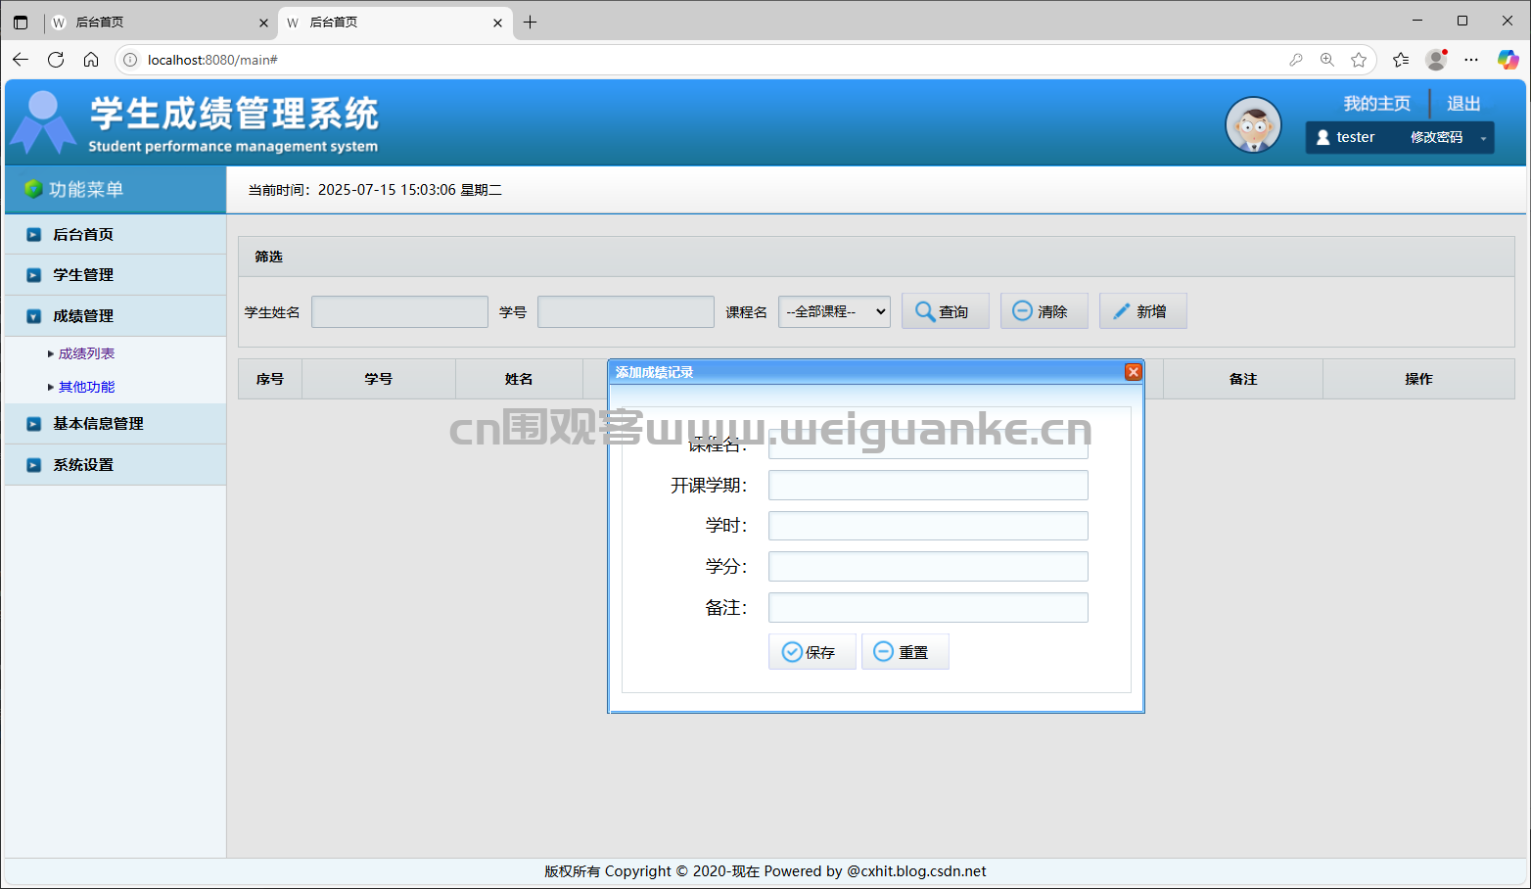Open the 课程名 全部课程 dropdown
The image size is (1531, 889).
pos(834,311)
